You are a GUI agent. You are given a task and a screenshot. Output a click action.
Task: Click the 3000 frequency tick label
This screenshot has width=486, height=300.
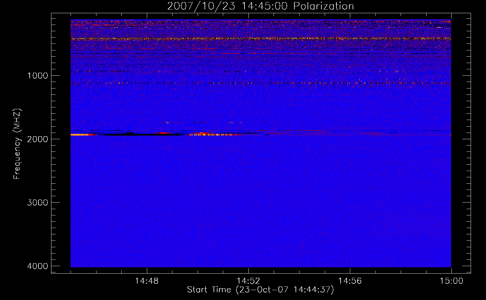[x=38, y=202]
